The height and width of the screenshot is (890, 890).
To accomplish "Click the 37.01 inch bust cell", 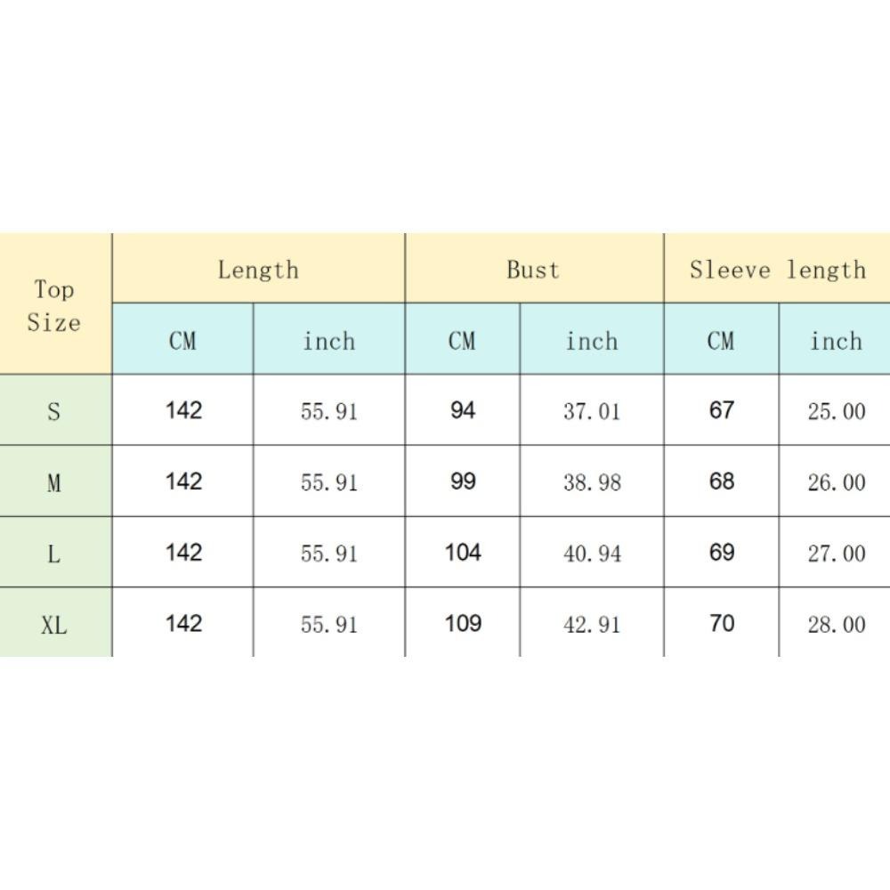I will pos(592,411).
